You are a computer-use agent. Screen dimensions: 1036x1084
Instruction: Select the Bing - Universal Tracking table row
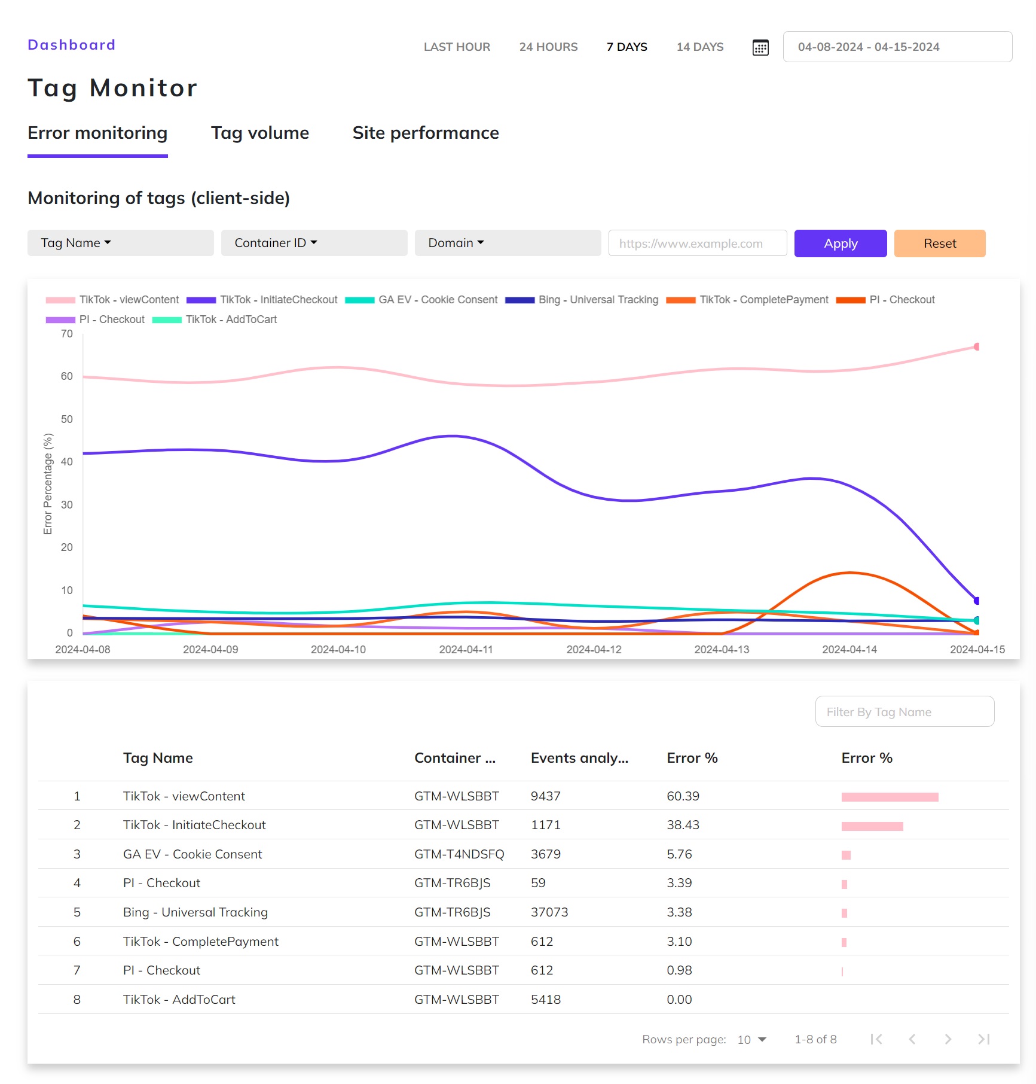pos(524,912)
